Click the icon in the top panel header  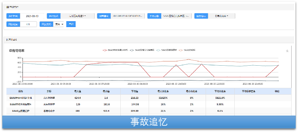pos(7,6)
